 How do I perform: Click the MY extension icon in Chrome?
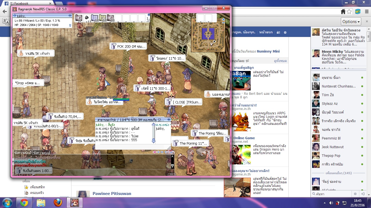(x=358, y=12)
